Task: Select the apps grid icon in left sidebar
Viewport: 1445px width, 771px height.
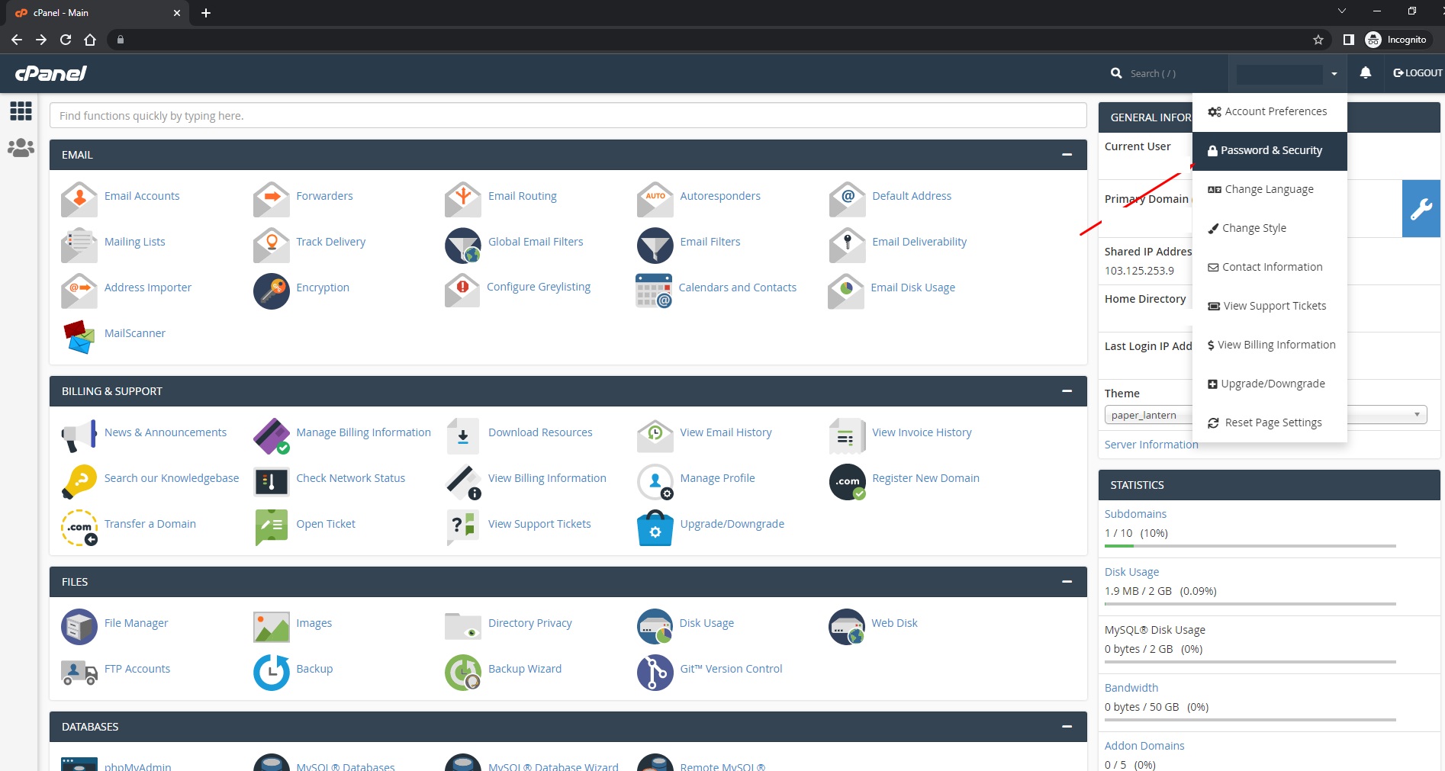Action: 21,111
